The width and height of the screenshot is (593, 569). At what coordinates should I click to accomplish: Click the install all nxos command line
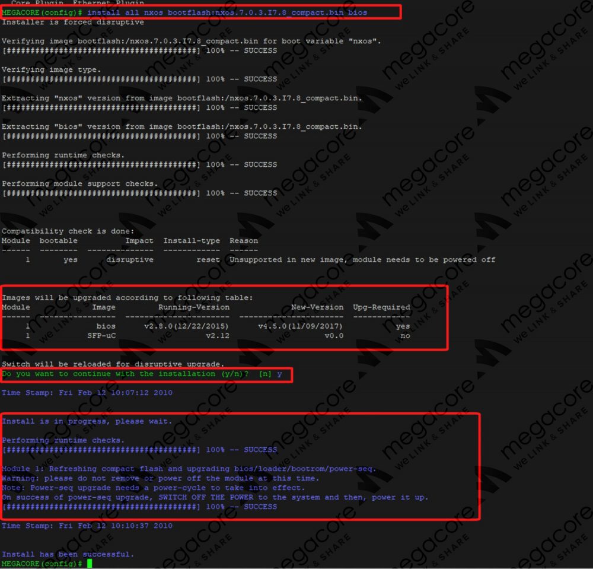point(227,12)
